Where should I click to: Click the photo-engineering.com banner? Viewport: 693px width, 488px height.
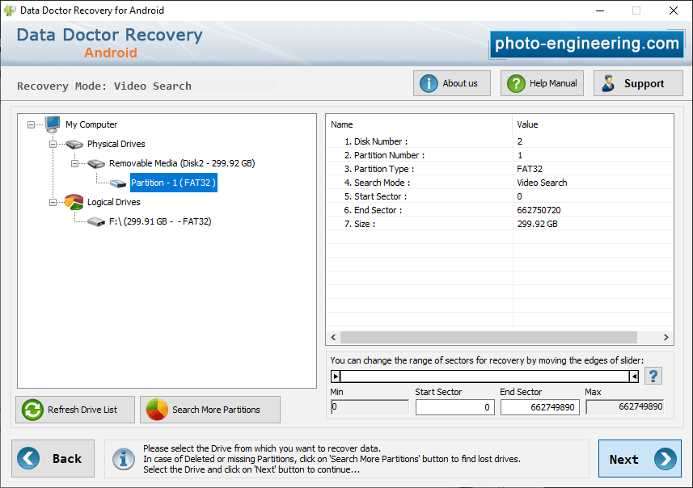click(586, 44)
